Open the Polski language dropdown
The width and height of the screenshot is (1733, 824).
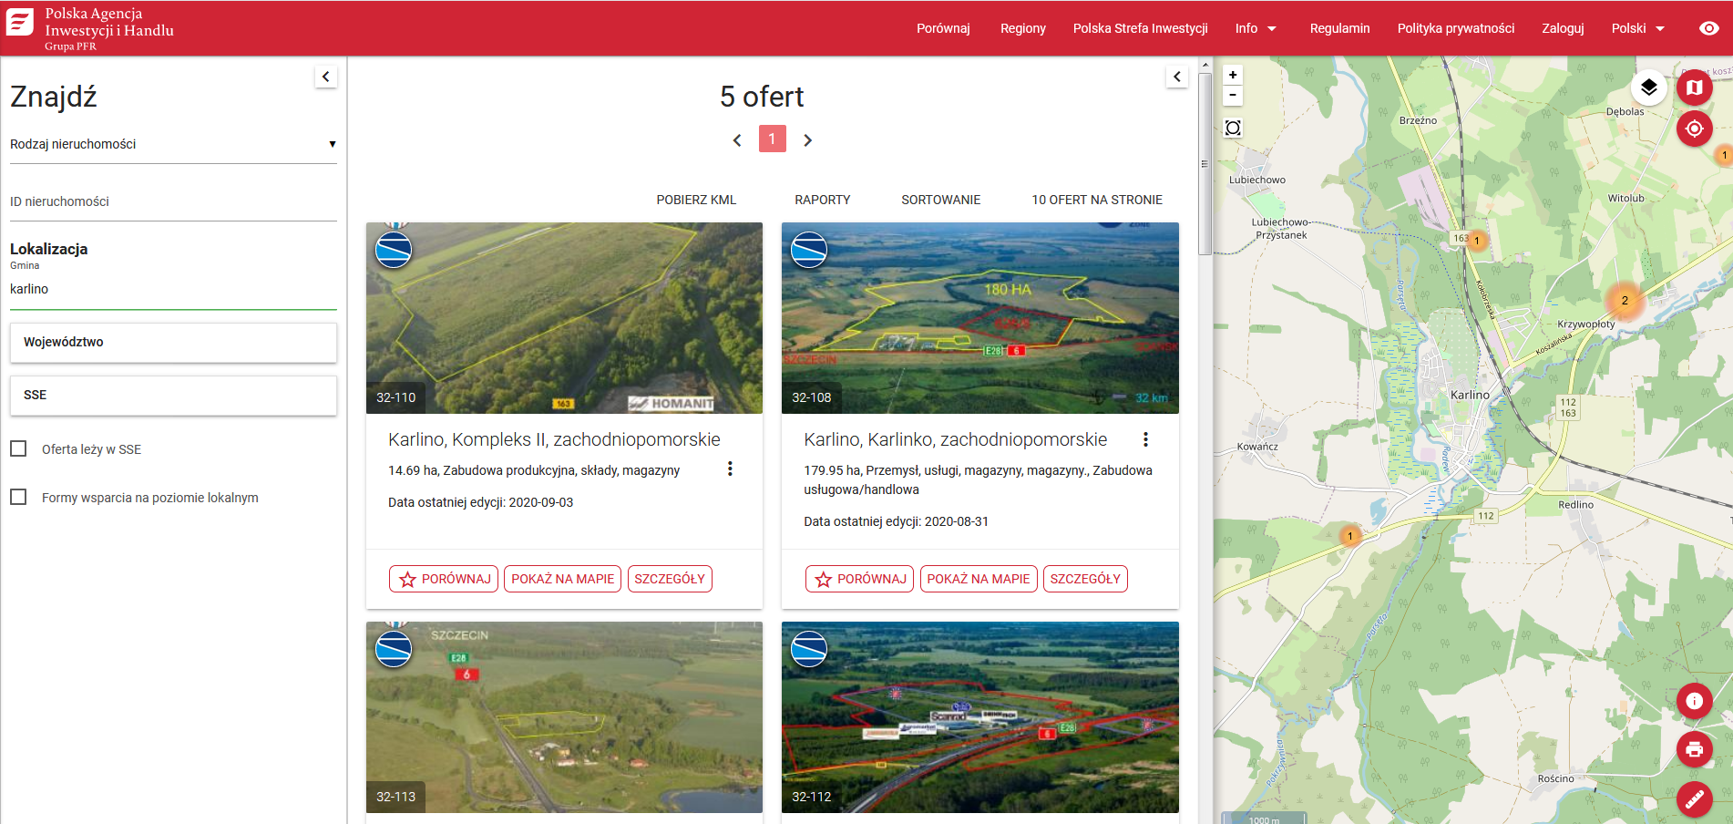pyautogui.click(x=1637, y=28)
